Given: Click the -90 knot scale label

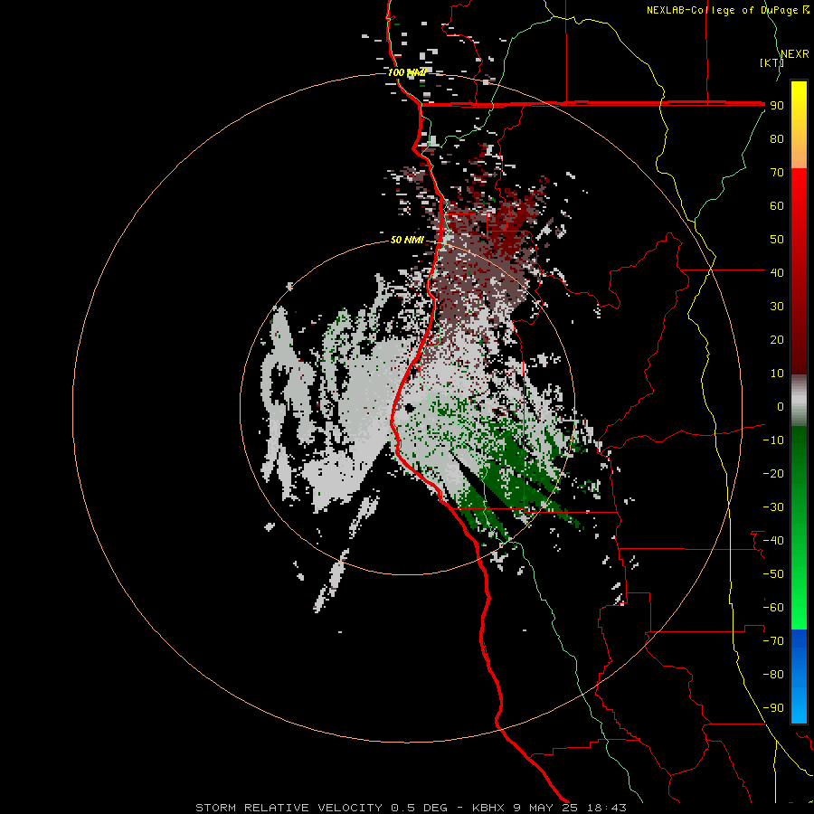Looking at the screenshot, I should (773, 708).
